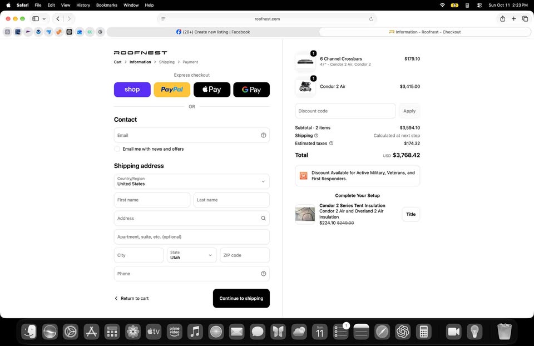Switch to the Facebook Create new listing tab
Image resolution: width=534 pixels, height=346 pixels.
tap(213, 32)
